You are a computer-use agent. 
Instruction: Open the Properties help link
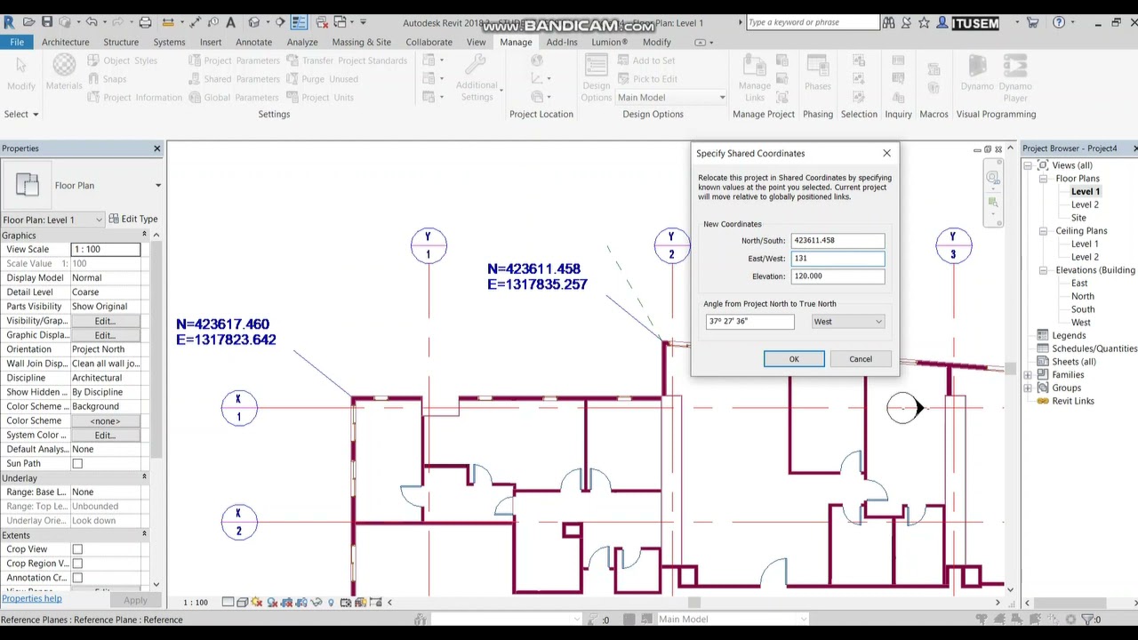(31, 599)
